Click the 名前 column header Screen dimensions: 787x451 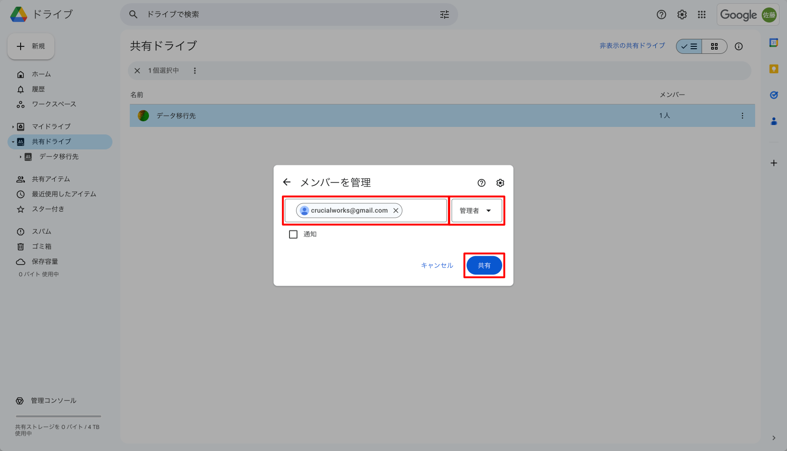(137, 95)
